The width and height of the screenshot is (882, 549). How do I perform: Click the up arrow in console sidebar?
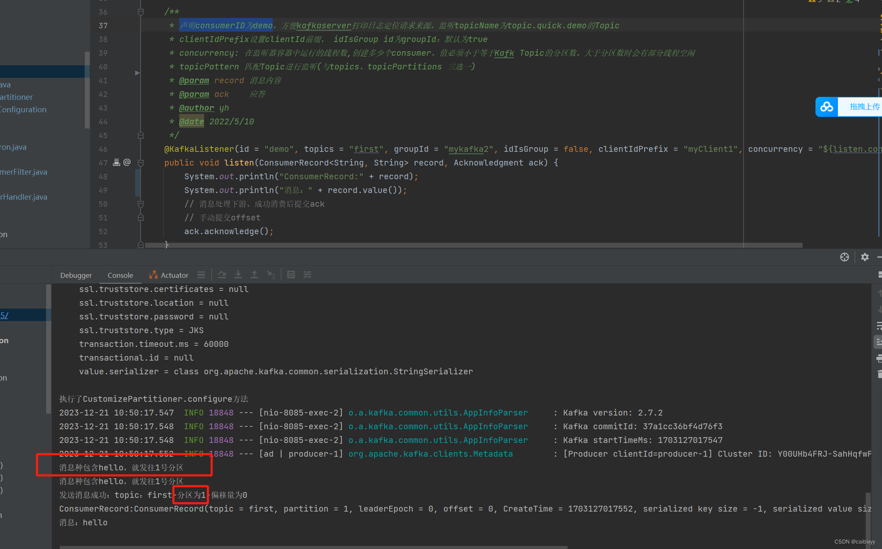[880, 293]
